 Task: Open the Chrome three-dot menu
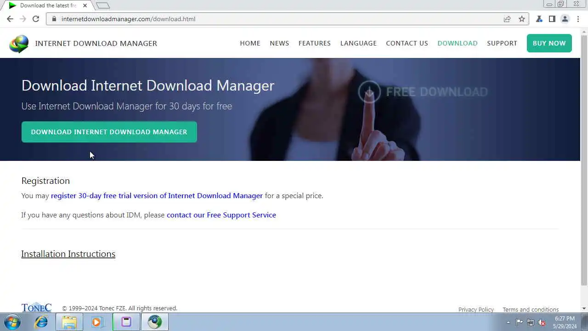(578, 19)
